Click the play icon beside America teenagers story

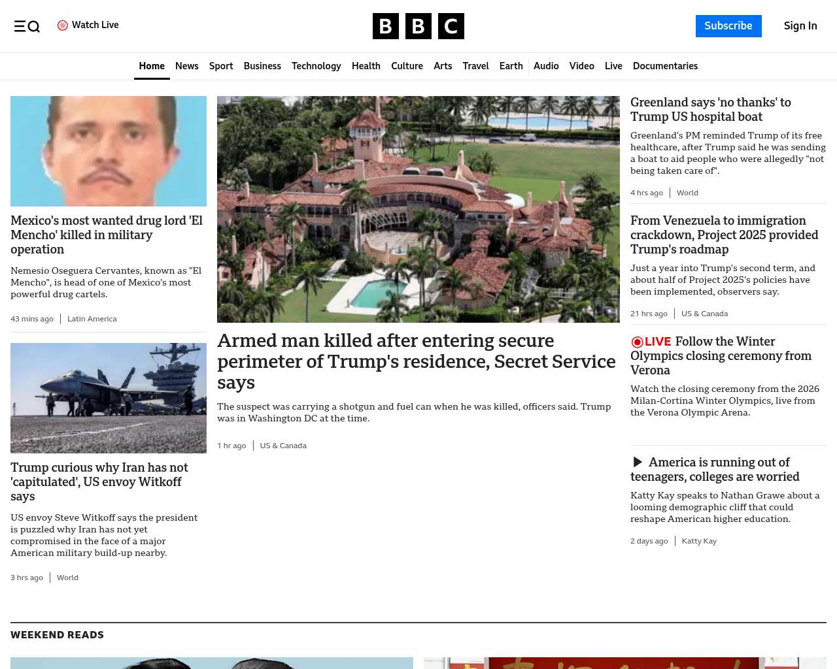tap(638, 463)
